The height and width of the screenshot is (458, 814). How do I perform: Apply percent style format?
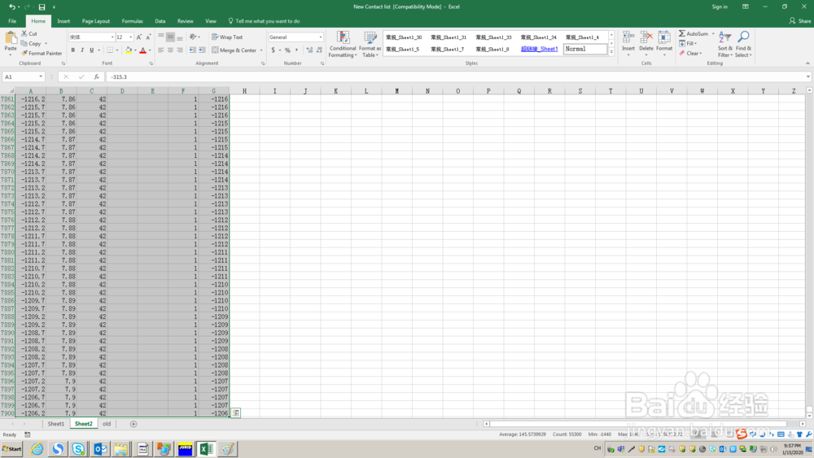tap(287, 50)
